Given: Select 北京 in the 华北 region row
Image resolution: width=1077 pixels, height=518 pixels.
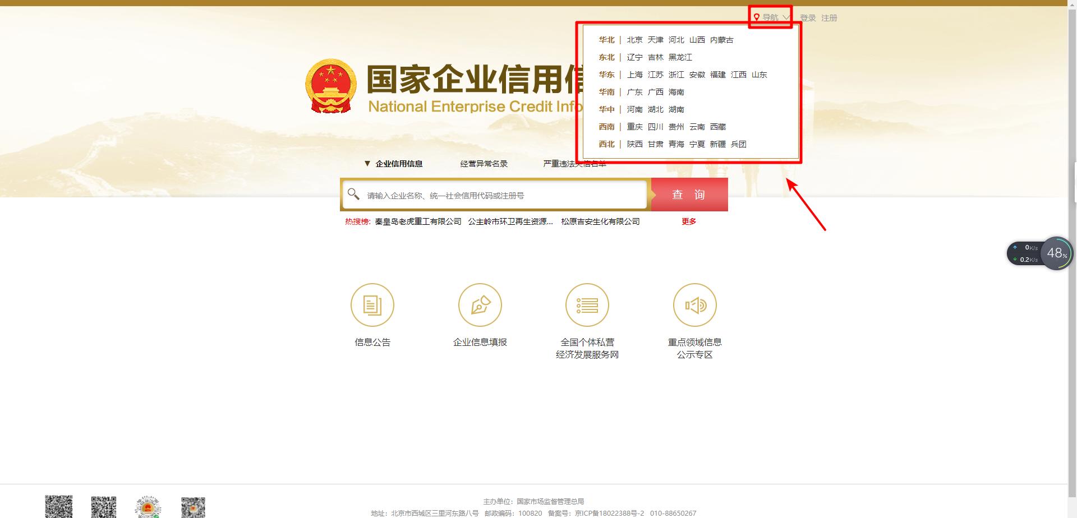Looking at the screenshot, I should 634,40.
